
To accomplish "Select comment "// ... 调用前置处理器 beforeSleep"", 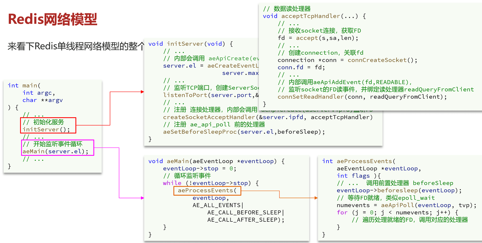I will click(395, 183).
